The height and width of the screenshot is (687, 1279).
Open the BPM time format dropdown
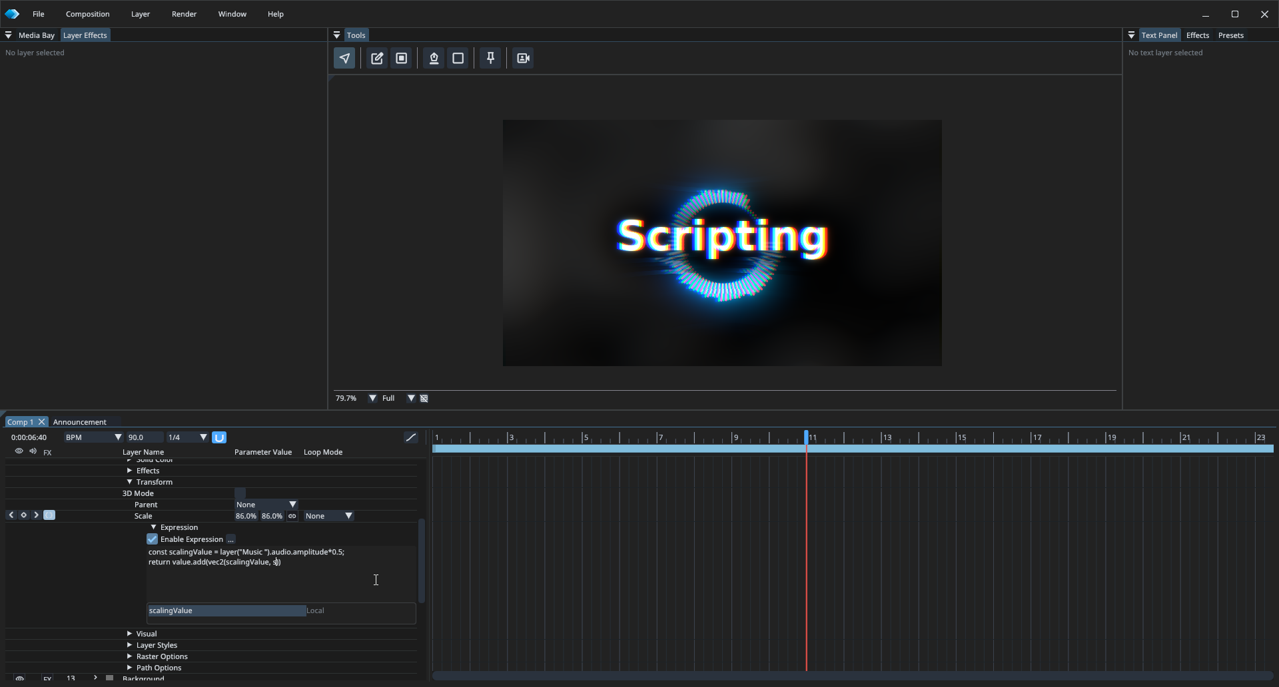[x=93, y=437]
